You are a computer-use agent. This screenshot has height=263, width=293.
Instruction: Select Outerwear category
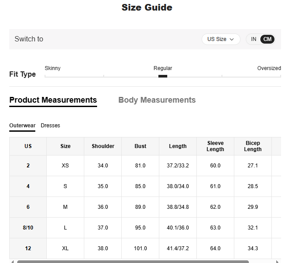point(23,126)
